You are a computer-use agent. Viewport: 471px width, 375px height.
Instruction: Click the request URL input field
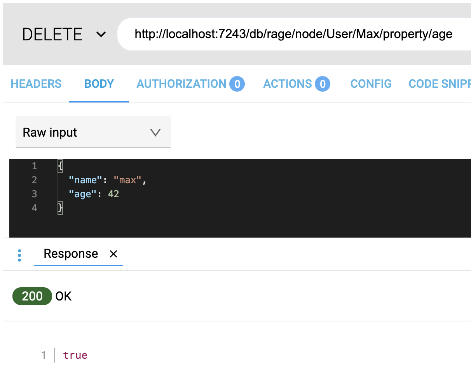[x=293, y=34]
